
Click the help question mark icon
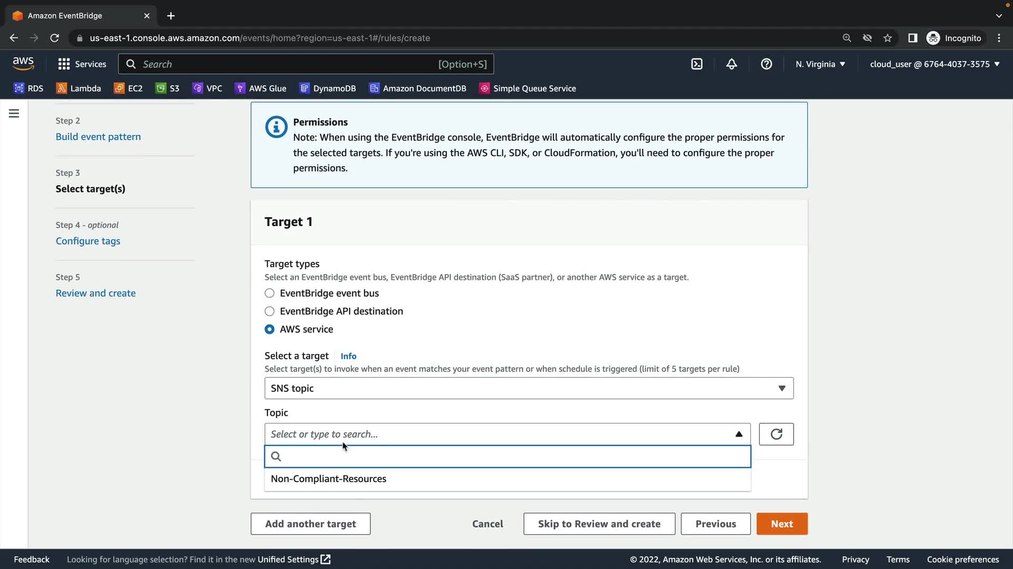coord(766,64)
